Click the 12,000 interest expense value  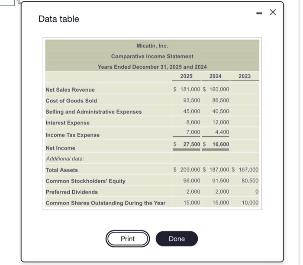[221, 122]
